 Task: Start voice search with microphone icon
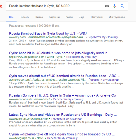(x=114, y=6)
